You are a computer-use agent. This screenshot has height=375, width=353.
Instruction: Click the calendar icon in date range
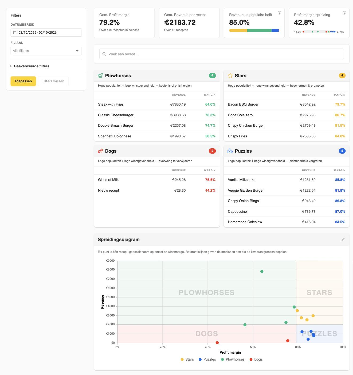[15, 33]
